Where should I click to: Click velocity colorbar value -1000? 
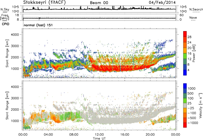point(193,123)
